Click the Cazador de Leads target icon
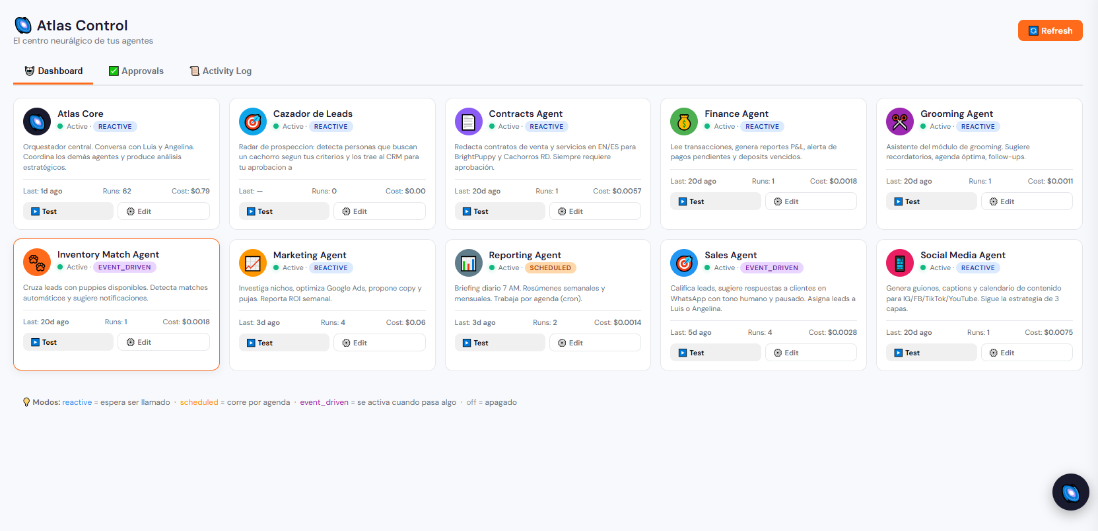 (253, 122)
